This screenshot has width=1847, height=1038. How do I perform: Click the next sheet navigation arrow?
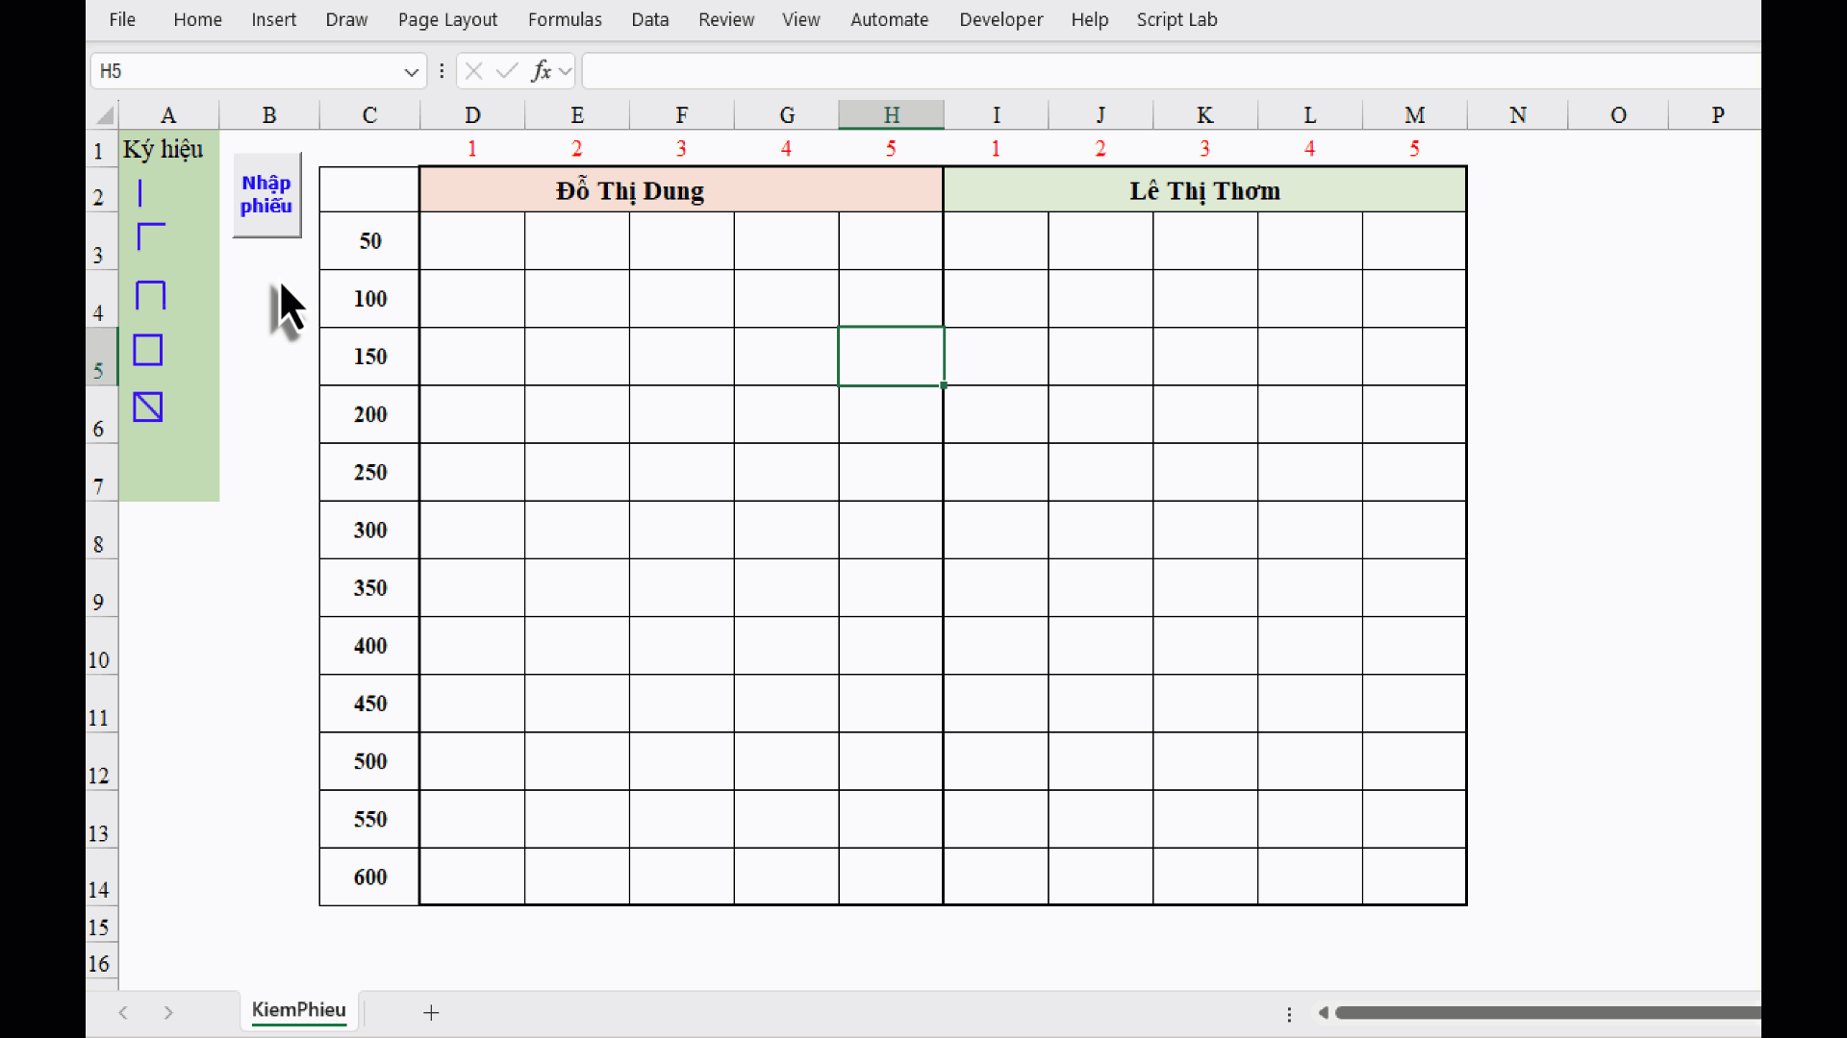[x=168, y=1012]
